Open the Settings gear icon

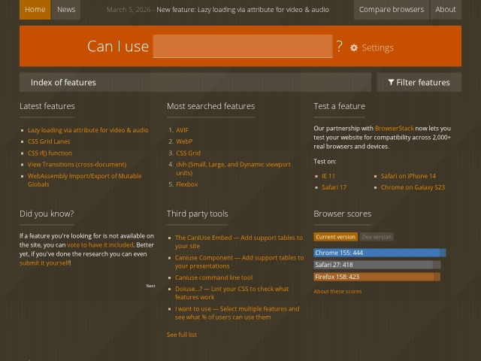coord(354,47)
